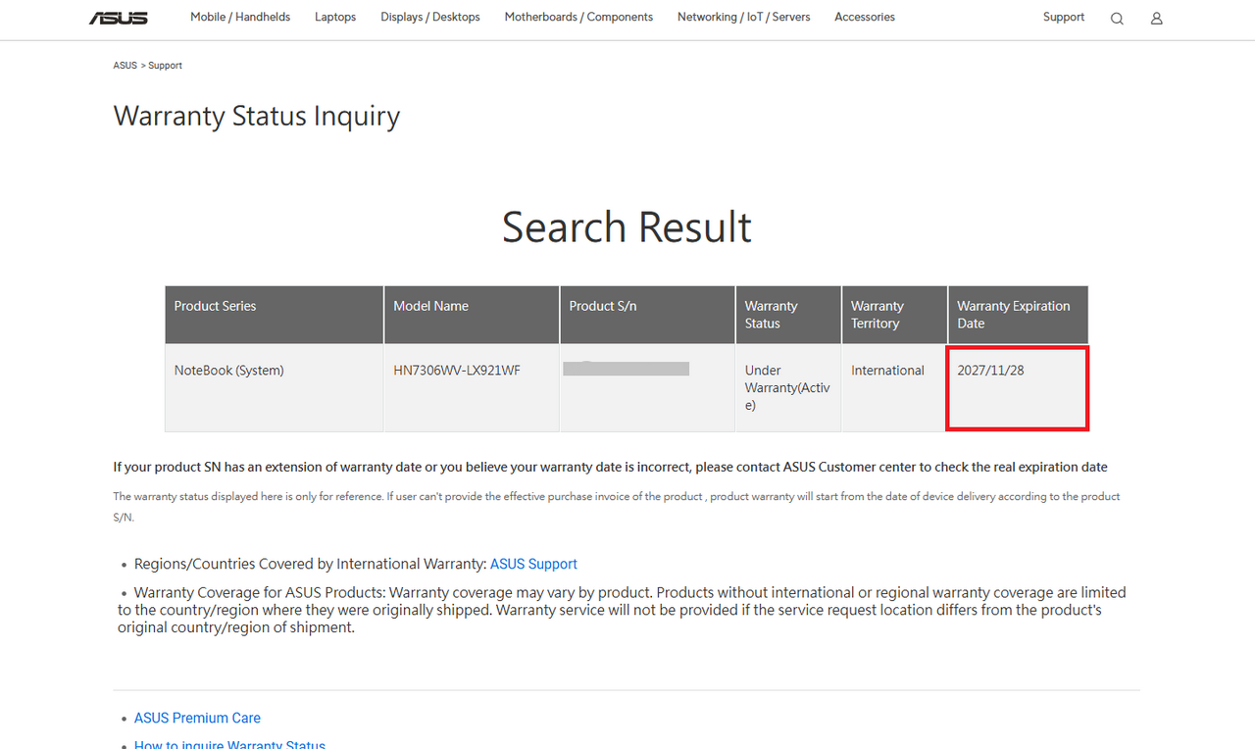Open Mobile / Handhelds menu
Image resolution: width=1255 pixels, height=749 pixels.
[x=240, y=17]
